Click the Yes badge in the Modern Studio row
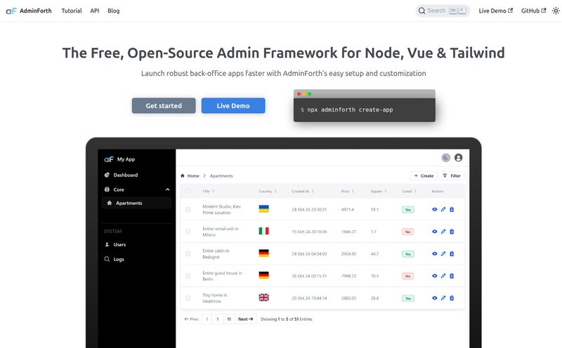Viewport: 562px width, 348px height. coord(408,210)
